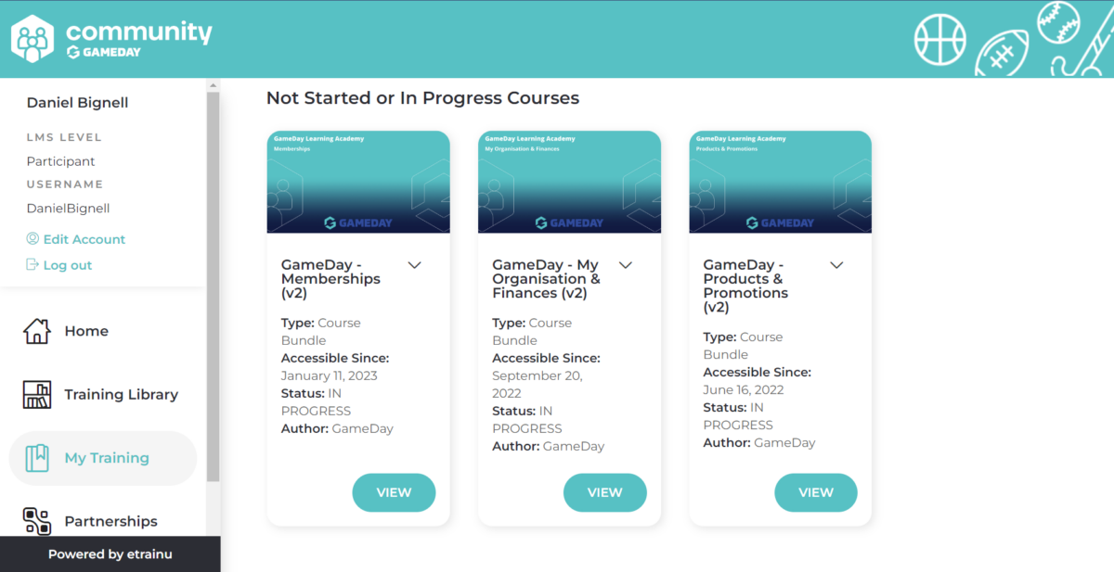
Task: Click the basketball icon in header
Action: [x=940, y=39]
